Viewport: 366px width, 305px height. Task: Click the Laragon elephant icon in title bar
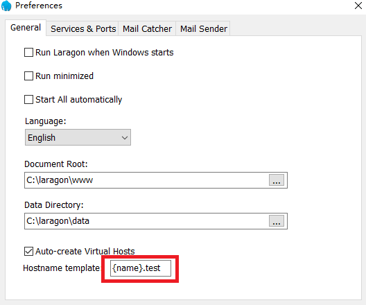[x=6, y=6]
